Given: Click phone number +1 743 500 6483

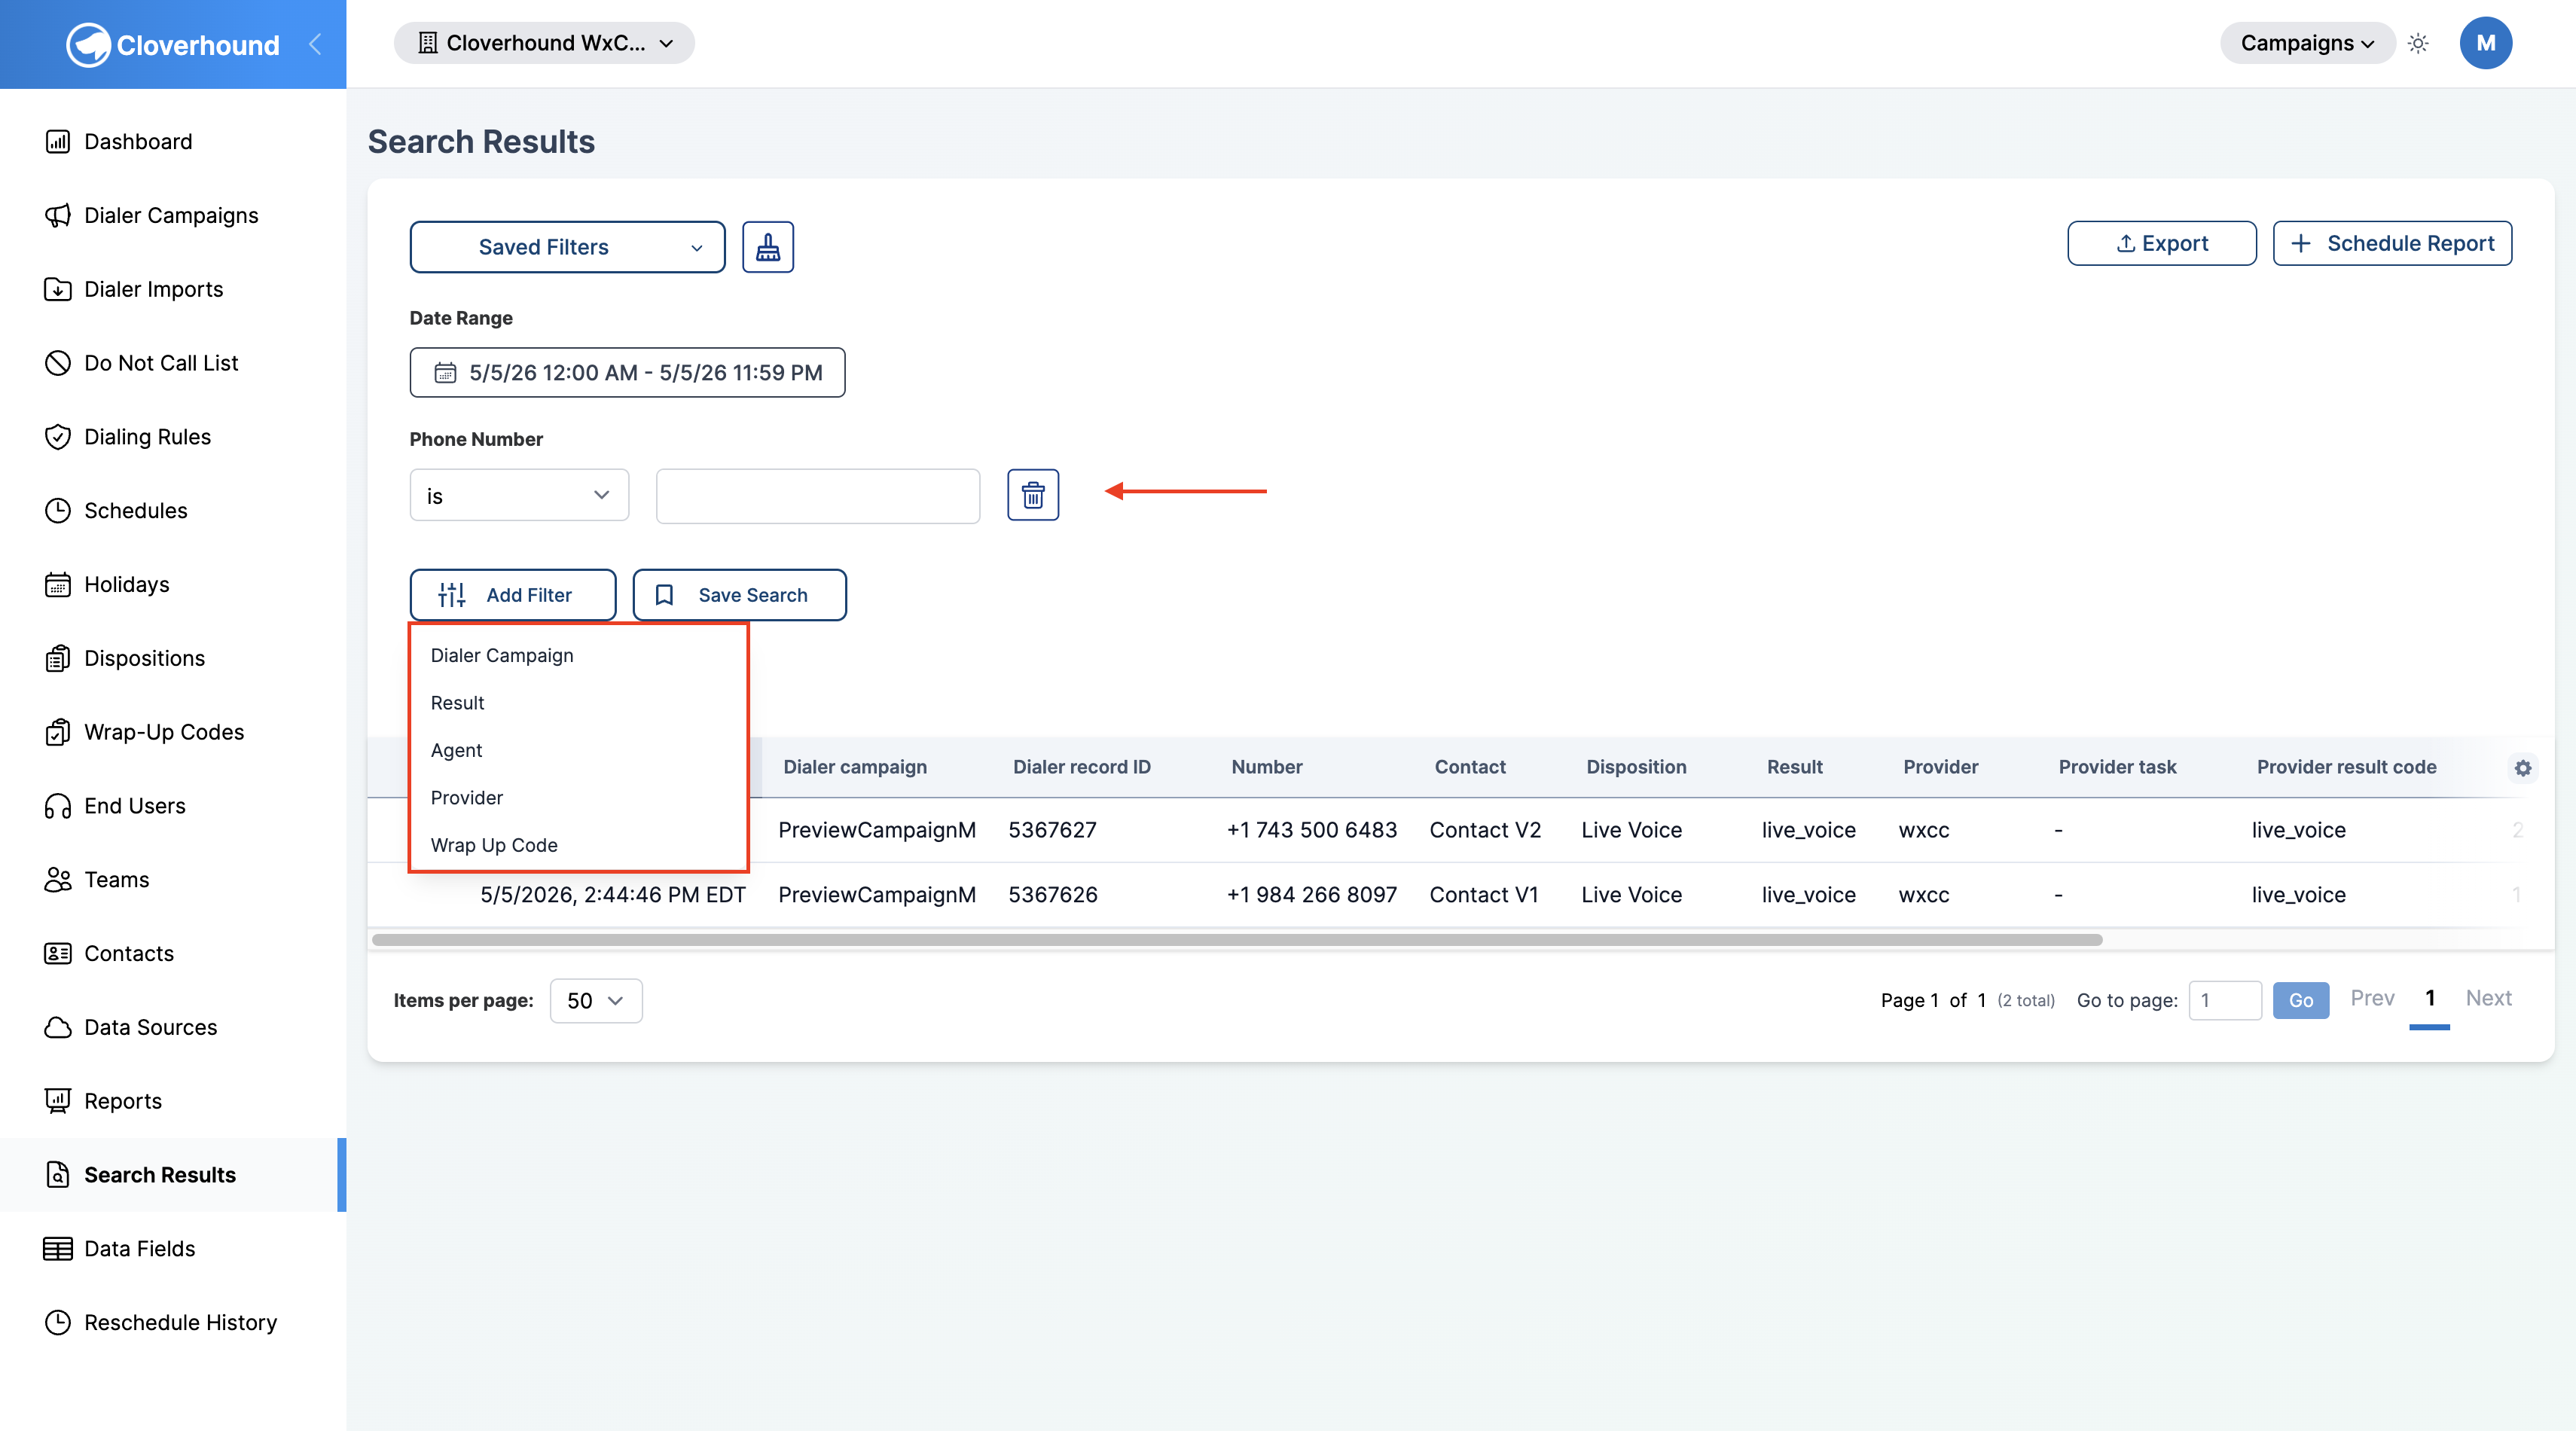Looking at the screenshot, I should (1311, 830).
